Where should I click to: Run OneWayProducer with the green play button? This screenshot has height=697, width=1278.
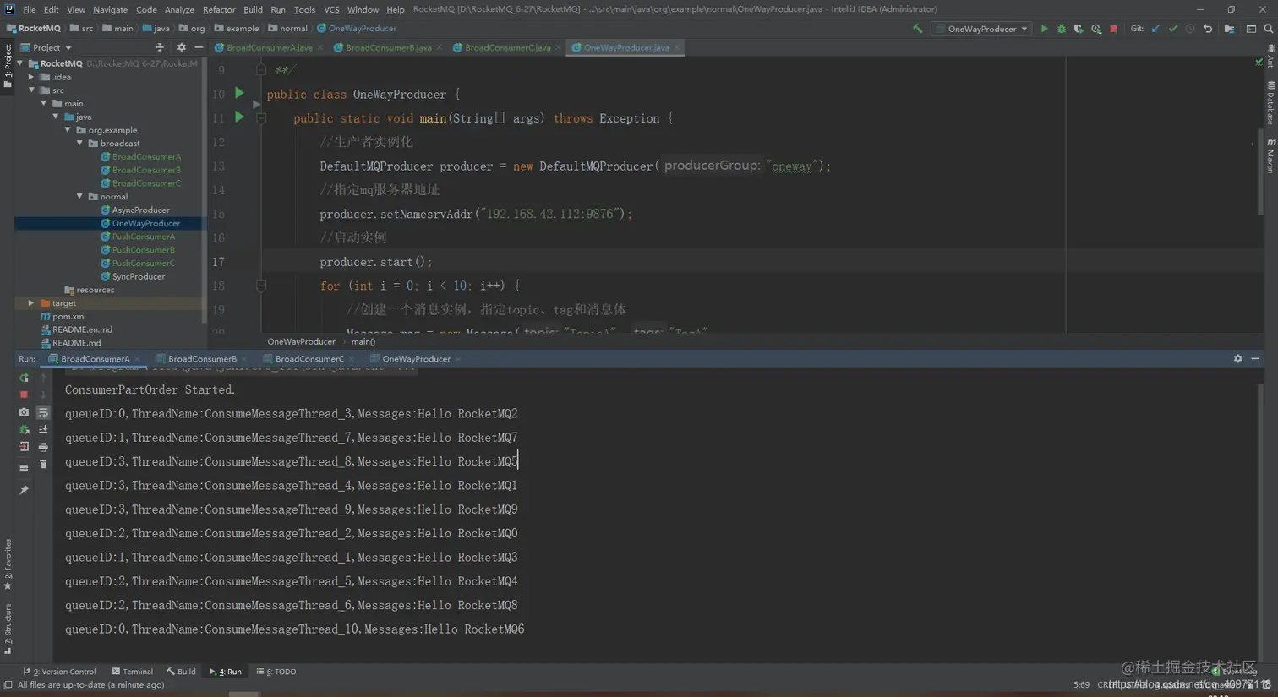click(1045, 29)
